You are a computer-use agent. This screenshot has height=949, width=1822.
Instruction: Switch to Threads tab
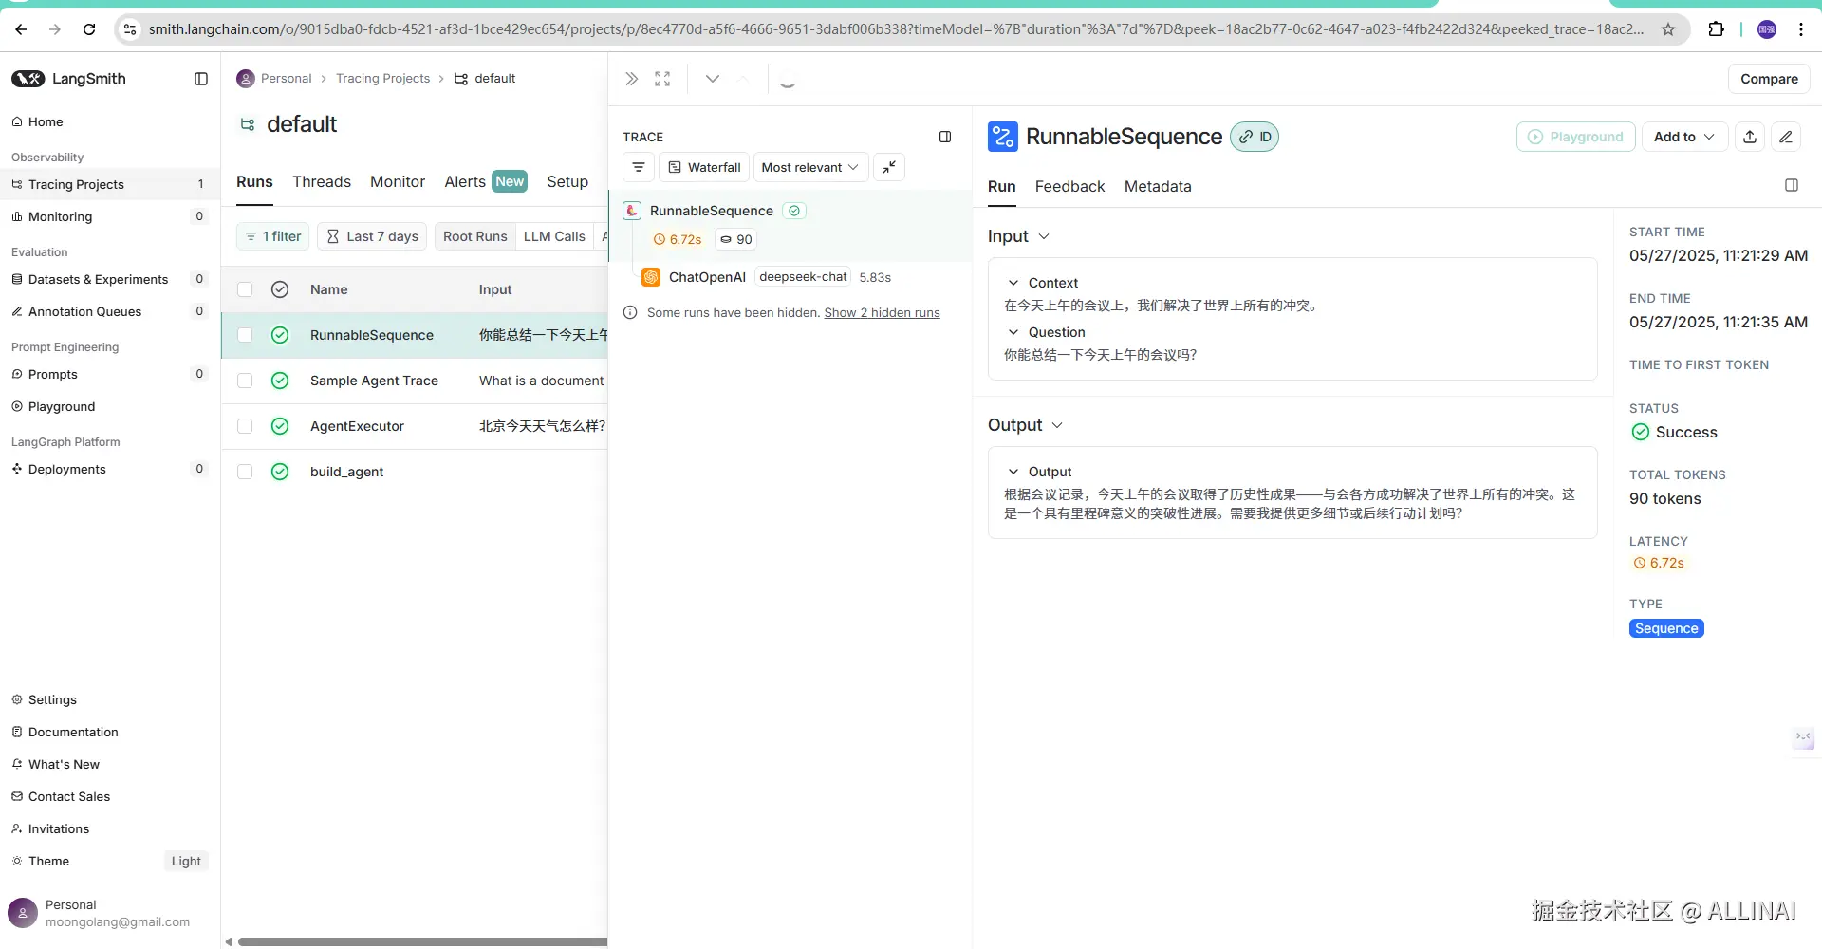pos(322,181)
